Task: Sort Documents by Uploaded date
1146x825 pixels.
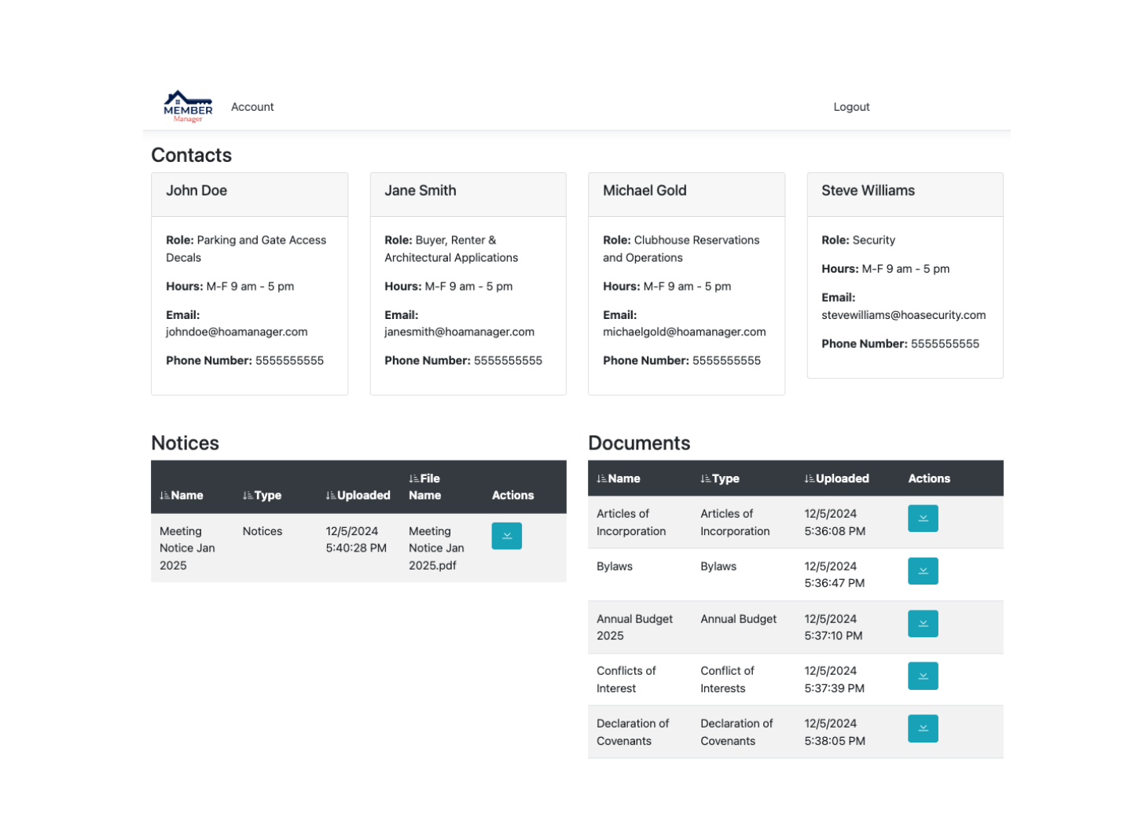Action: click(x=836, y=478)
